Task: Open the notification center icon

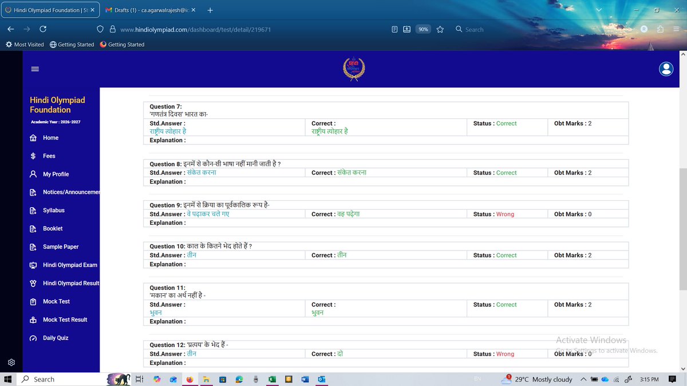Action: [672, 379]
